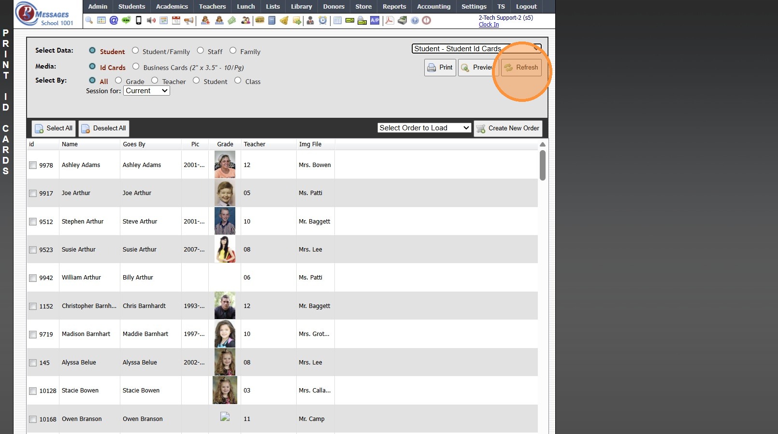Click Madison Barnhart's photo thumbnail
The image size is (778, 434).
pos(225,334)
